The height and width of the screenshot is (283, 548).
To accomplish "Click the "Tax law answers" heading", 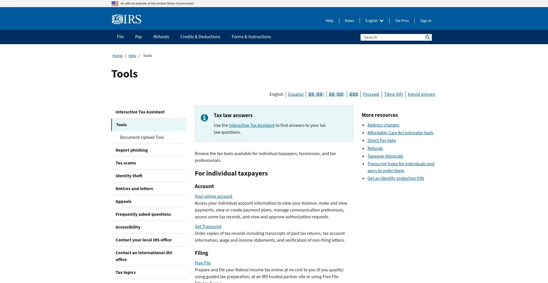I will click(233, 115).
